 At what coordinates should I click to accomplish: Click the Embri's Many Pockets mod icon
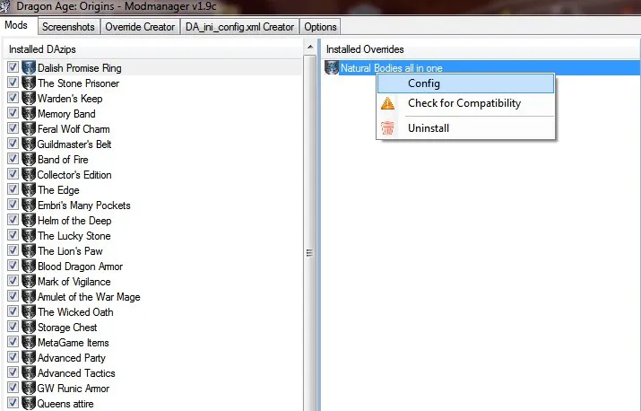[x=29, y=205]
